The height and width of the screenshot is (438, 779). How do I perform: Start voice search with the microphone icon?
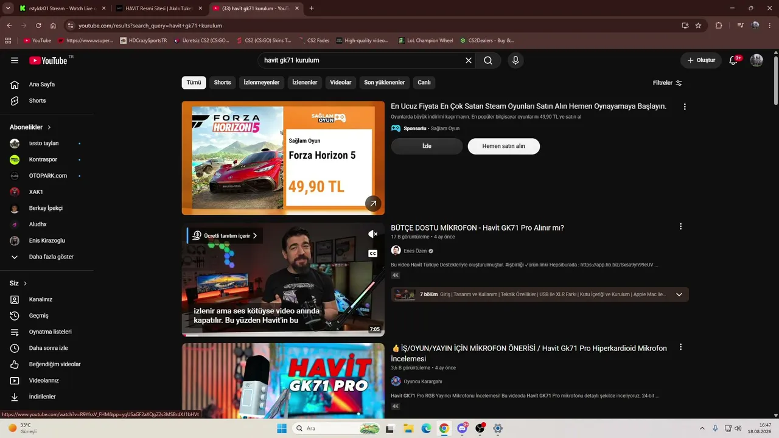(515, 60)
